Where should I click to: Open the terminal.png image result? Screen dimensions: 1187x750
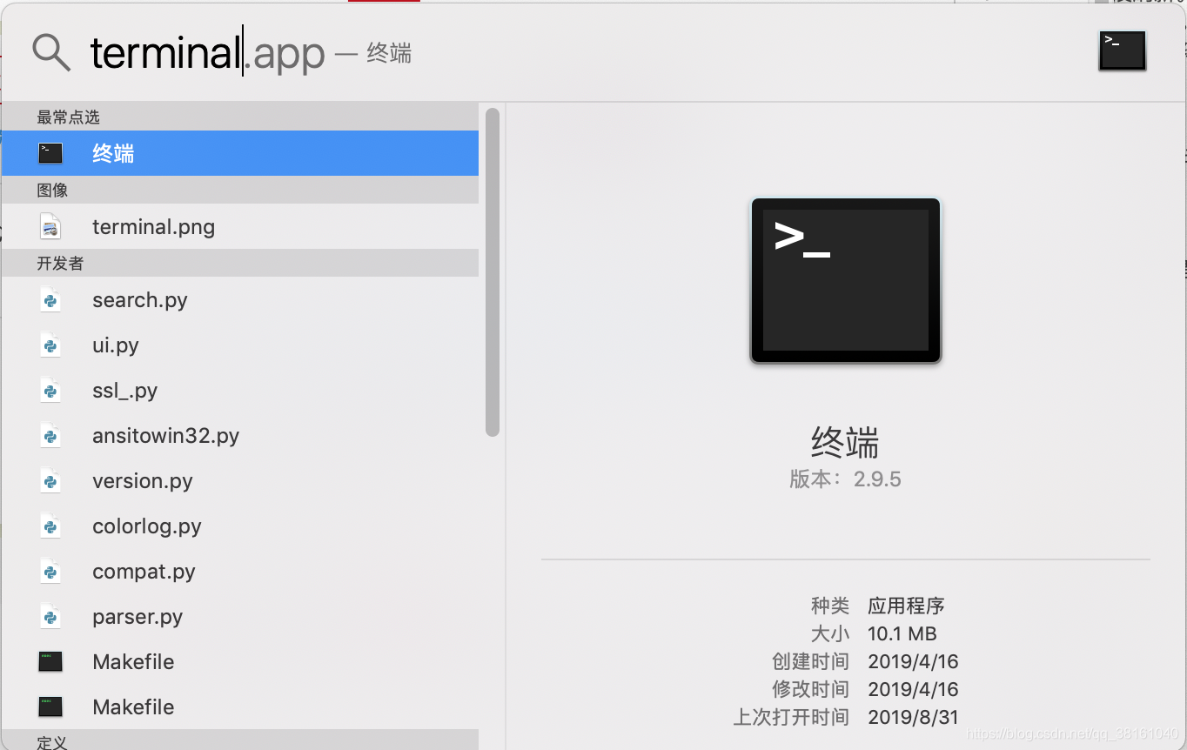[x=153, y=226]
